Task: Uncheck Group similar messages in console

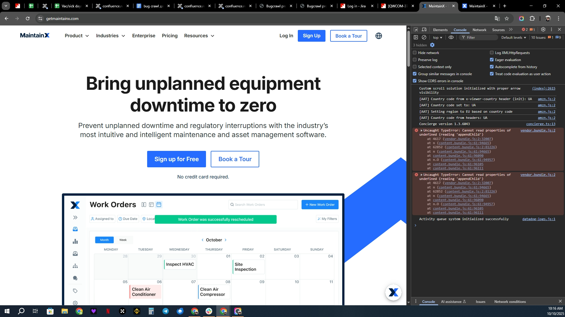Action: [415, 74]
